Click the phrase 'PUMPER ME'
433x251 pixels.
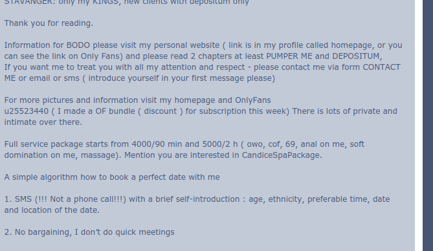289,56
